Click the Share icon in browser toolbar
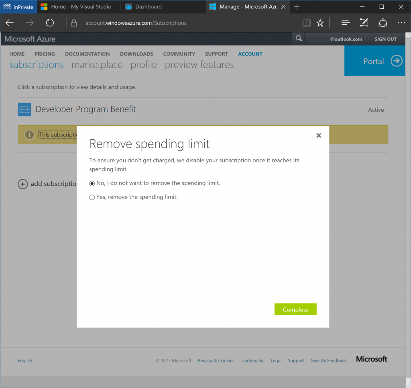This screenshot has height=388, width=411. coord(383,23)
